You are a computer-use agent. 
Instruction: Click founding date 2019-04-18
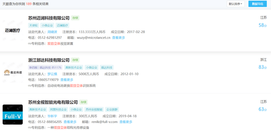(127, 116)
